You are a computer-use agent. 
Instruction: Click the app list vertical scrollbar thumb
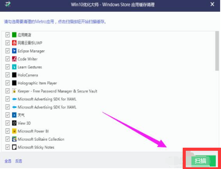217,51
